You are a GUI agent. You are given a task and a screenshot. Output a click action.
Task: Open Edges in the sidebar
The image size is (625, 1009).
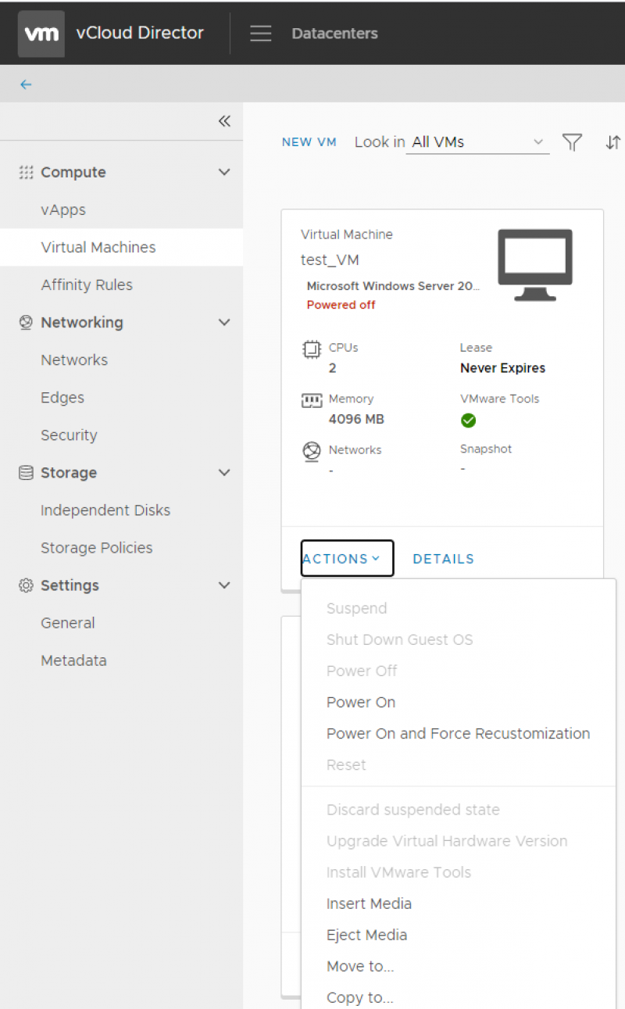tap(62, 397)
